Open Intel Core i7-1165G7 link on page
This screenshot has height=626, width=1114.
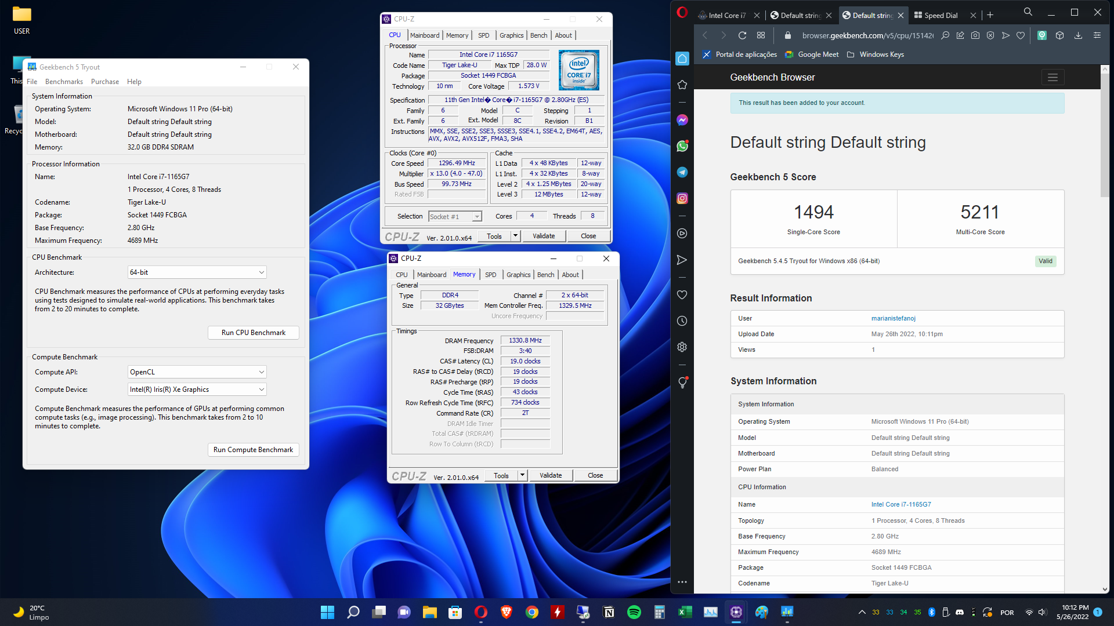click(x=900, y=504)
